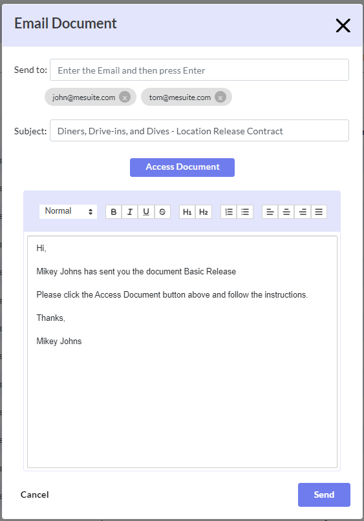Insert a numbered list
This screenshot has width=364, height=521.
229,212
